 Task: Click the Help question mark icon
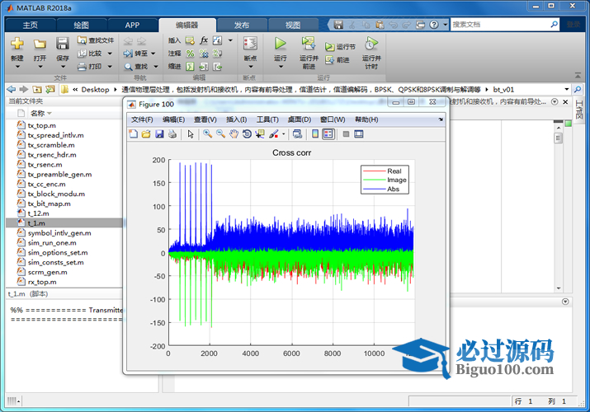pyautogui.click(x=434, y=25)
